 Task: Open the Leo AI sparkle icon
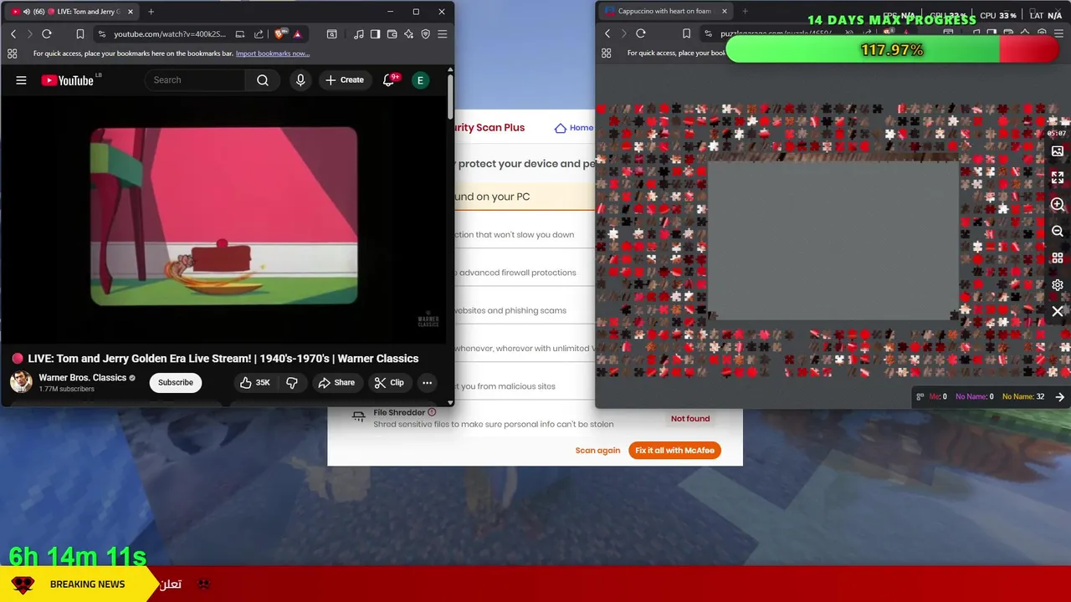coord(408,34)
